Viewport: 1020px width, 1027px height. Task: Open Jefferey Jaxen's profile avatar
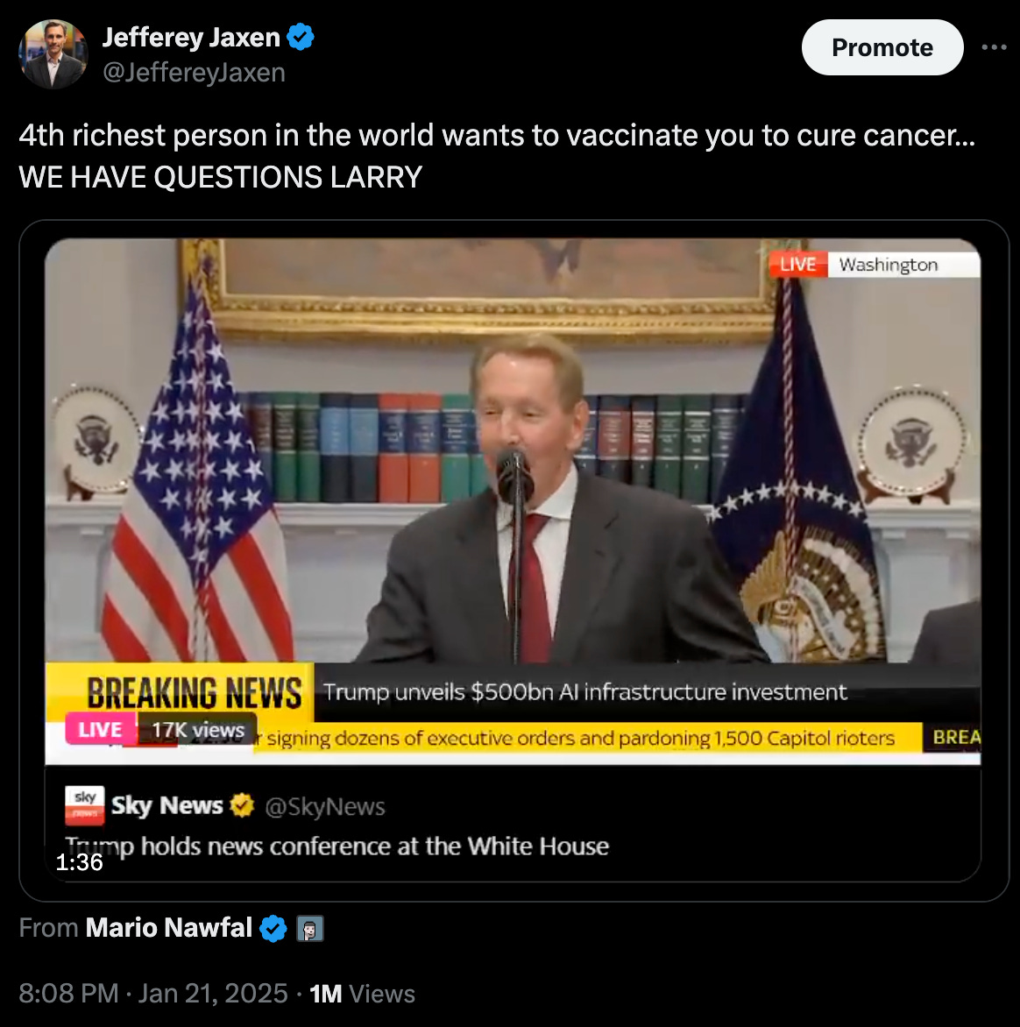point(53,53)
